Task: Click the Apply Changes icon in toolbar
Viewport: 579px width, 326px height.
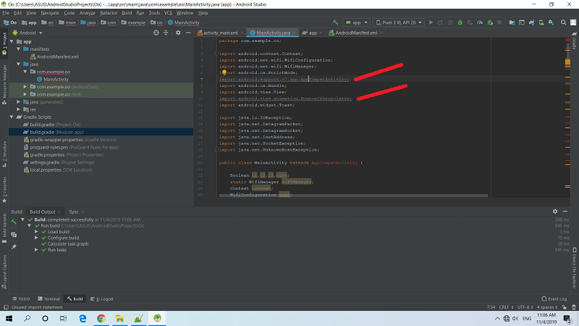Action: click(441, 22)
